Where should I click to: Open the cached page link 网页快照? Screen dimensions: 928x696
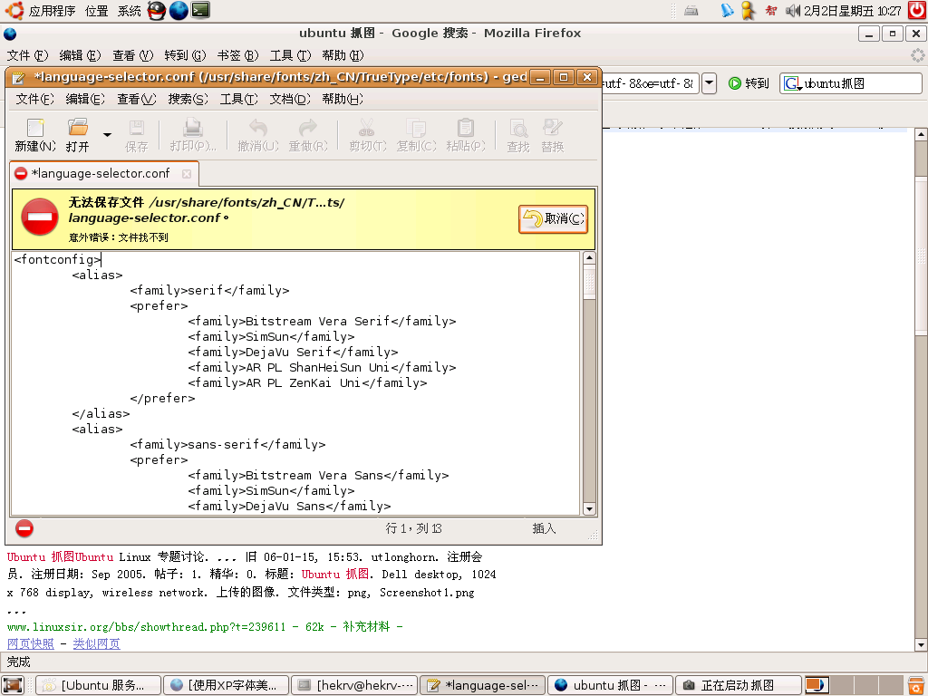pyautogui.click(x=31, y=644)
